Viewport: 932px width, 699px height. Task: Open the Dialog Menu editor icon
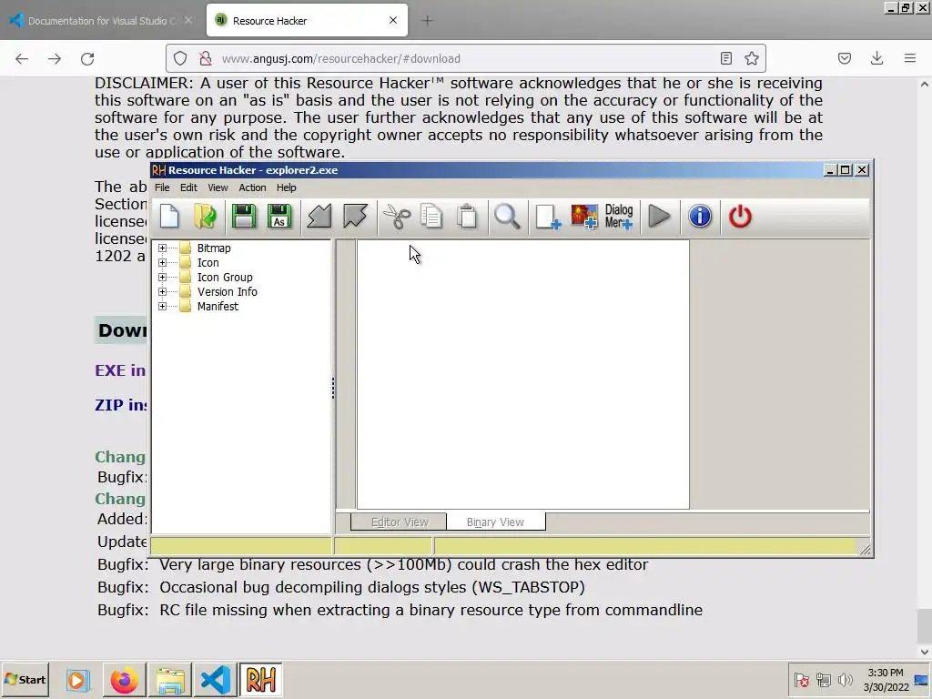[x=619, y=217]
